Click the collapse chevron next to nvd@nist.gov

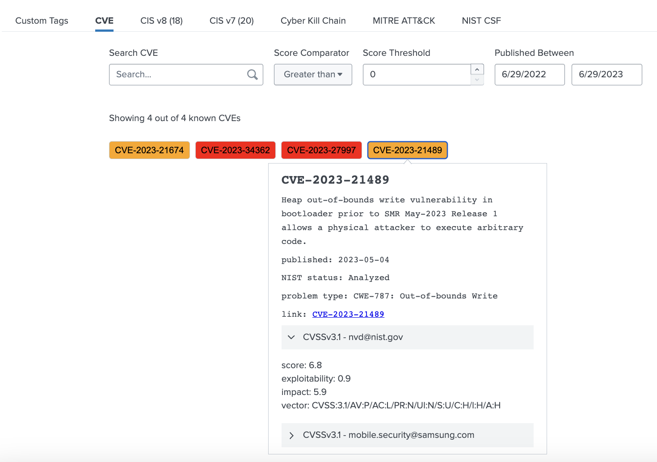[x=292, y=337]
